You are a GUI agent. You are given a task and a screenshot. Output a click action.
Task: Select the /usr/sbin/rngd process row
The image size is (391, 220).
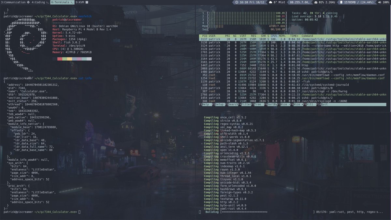click(x=293, y=91)
